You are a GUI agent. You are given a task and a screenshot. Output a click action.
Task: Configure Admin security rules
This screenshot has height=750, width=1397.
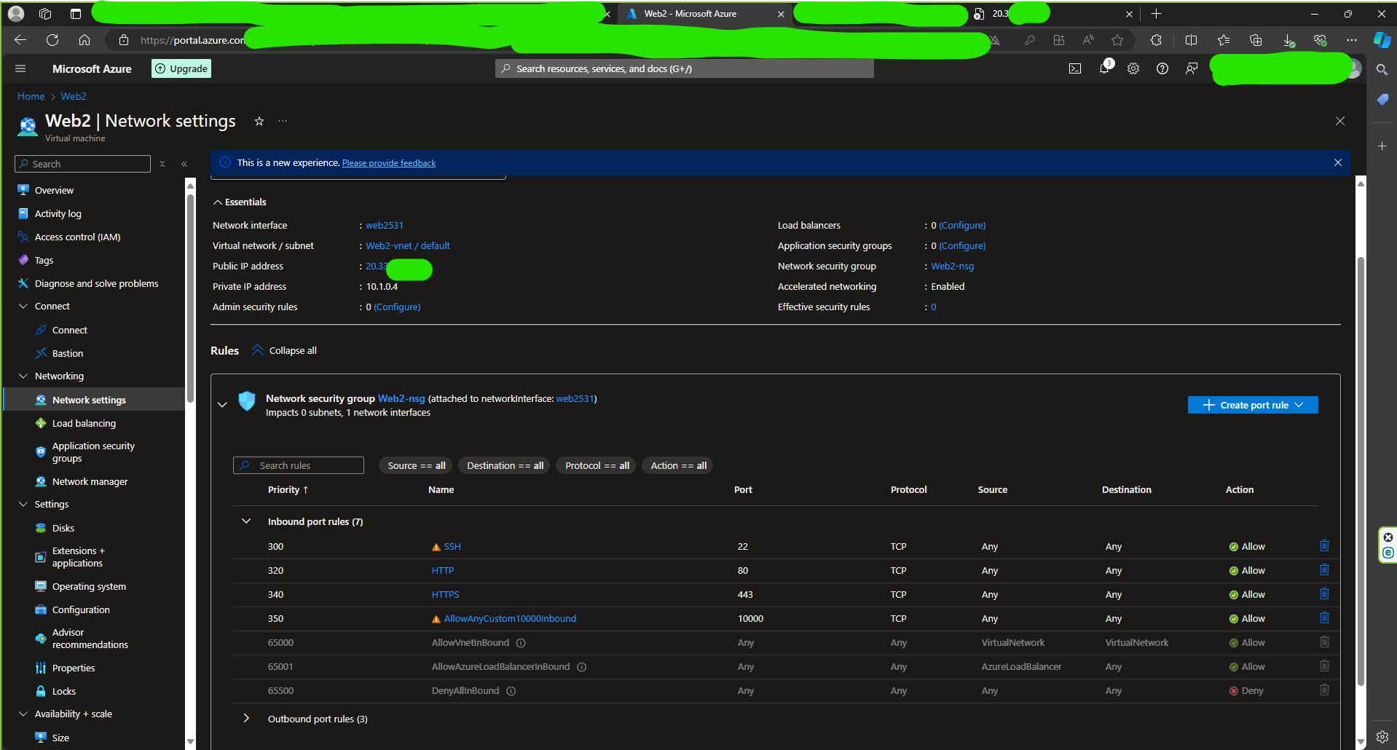397,307
